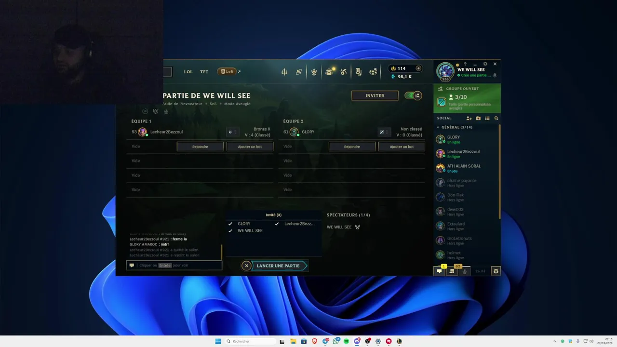Select offline friend dww003
The image size is (617, 347).
click(466, 212)
